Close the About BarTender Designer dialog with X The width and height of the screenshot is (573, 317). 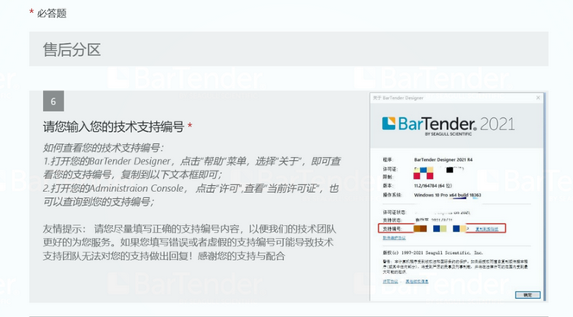(538, 97)
